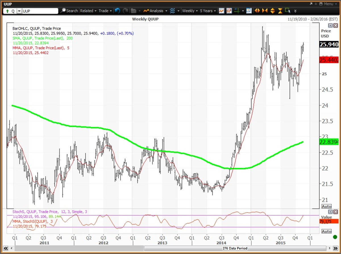Click the UUP symbol input field
The image size is (341, 254).
(40, 11)
